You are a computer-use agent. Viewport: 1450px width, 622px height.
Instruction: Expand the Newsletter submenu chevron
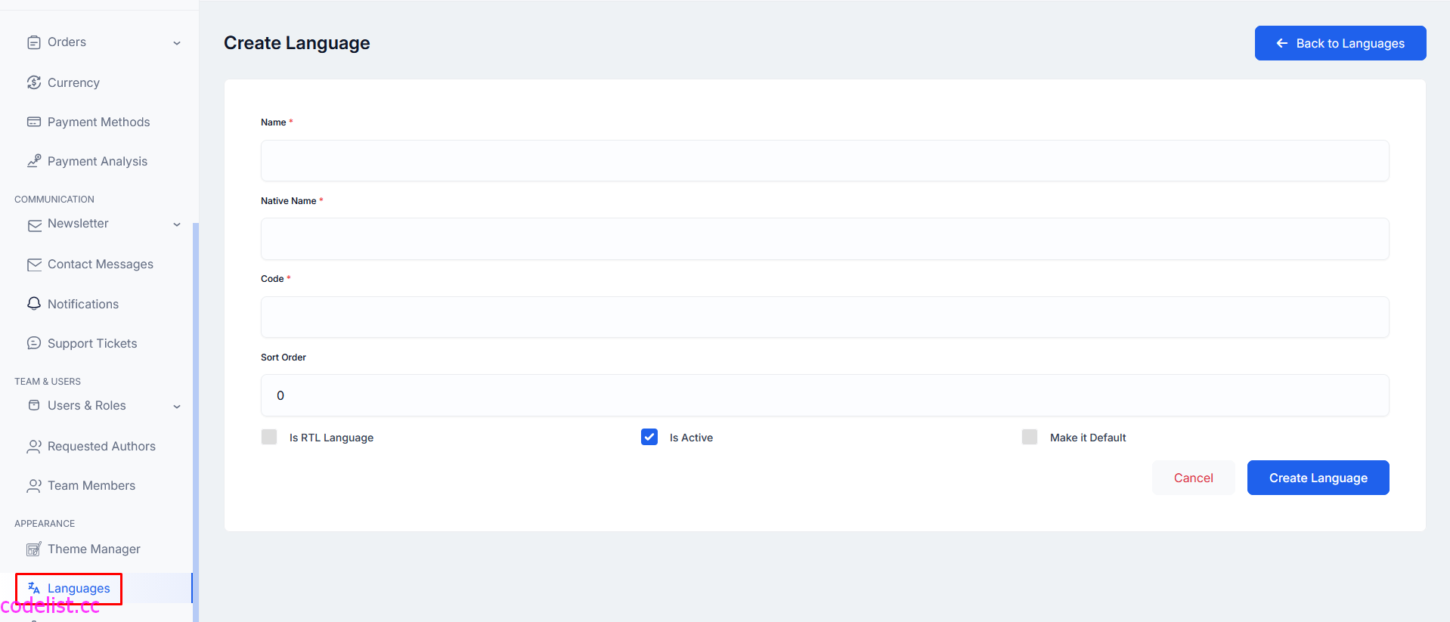coord(177,224)
